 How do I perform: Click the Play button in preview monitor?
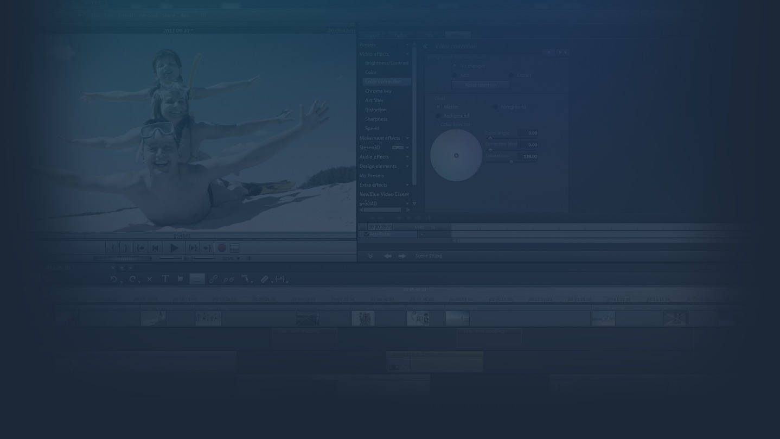(174, 248)
